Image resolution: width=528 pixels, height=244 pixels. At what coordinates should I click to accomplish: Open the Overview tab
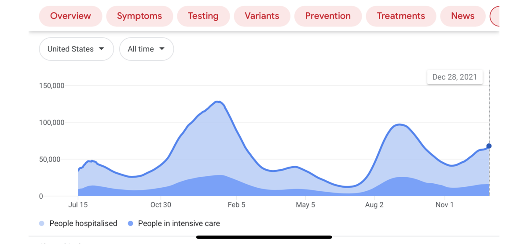point(70,16)
